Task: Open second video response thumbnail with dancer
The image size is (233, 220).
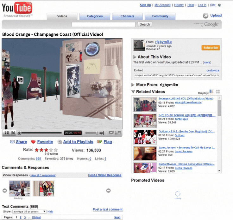Action: pyautogui.click(x=44, y=188)
